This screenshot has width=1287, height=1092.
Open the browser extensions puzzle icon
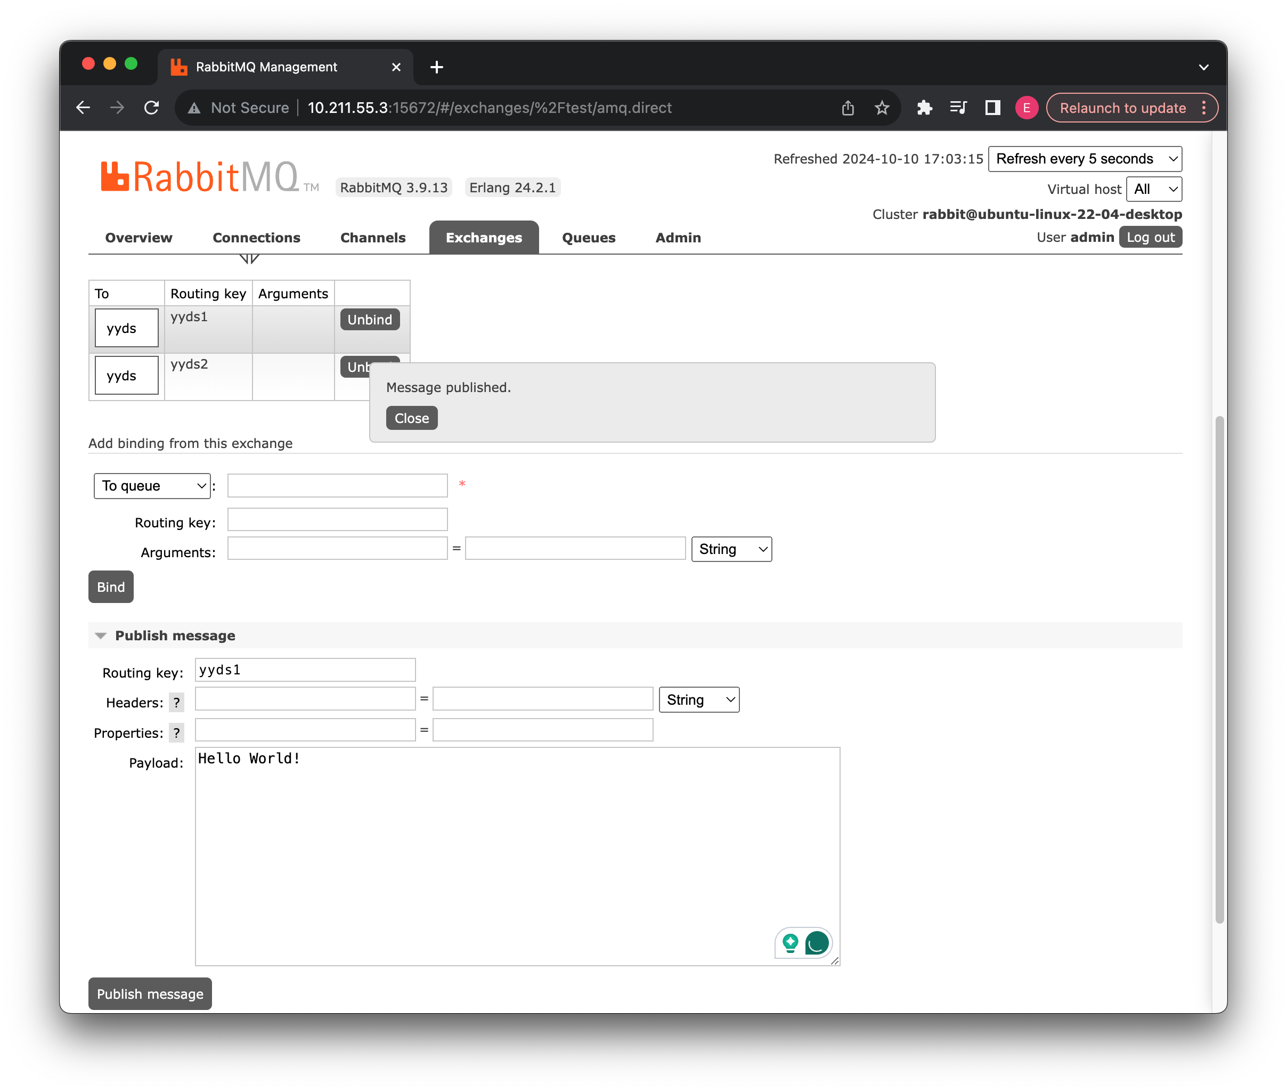coord(924,108)
